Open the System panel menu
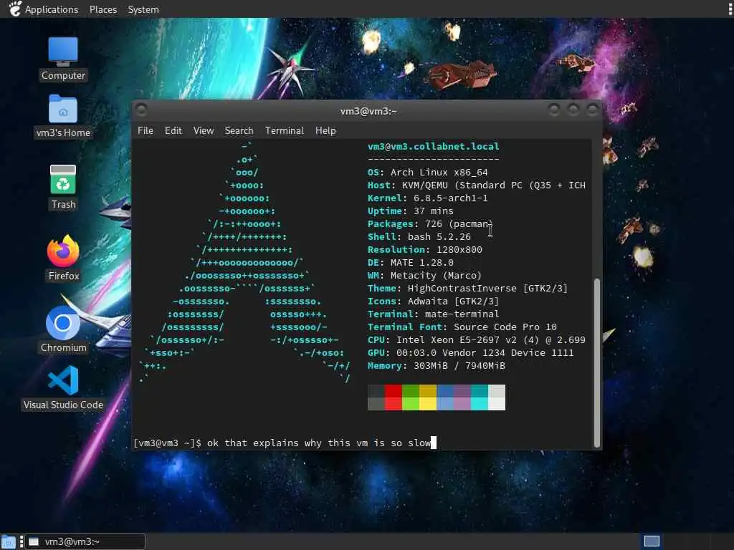The height and width of the screenshot is (550, 734). (143, 9)
